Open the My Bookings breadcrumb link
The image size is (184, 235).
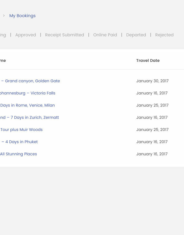click(x=22, y=16)
